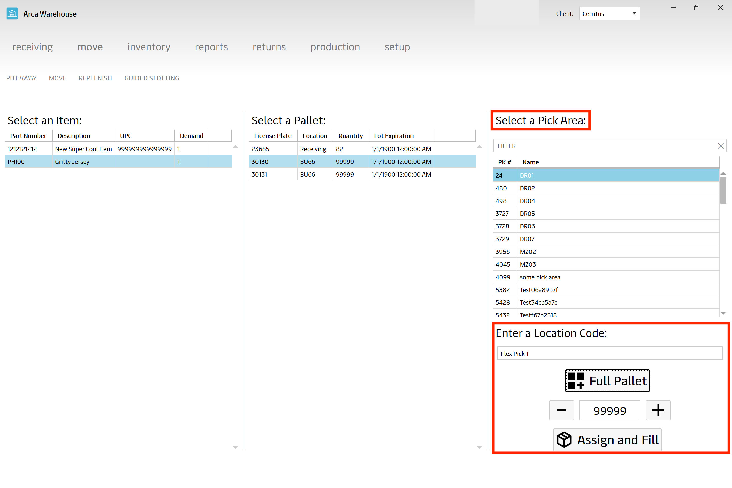Select item row PHI00 Gritty Jersey

coord(118,162)
